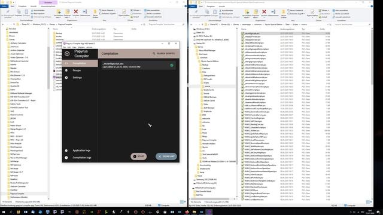
Task: Click the START compile button
Action: coord(139,156)
